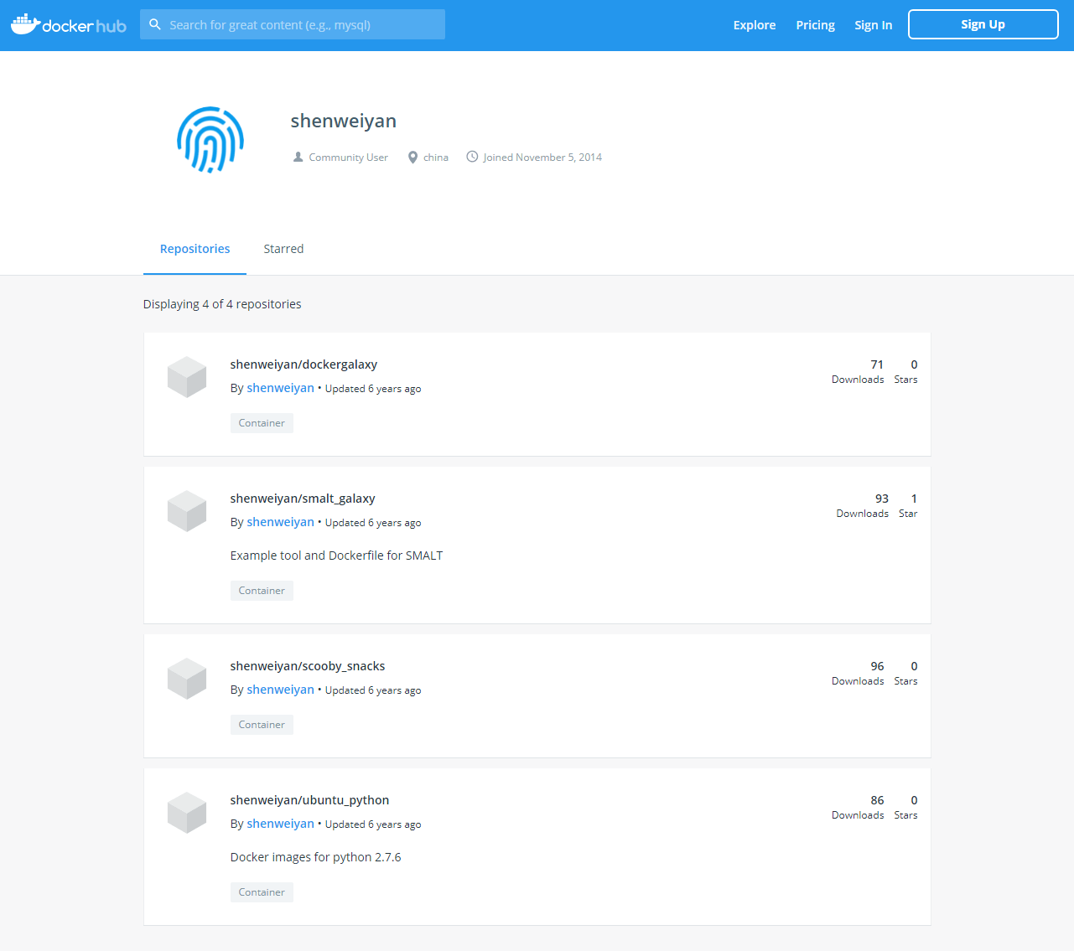Click 'Updated 6 years ago' on smalt_galaxy card
The height and width of the screenshot is (951, 1074).
373,523
